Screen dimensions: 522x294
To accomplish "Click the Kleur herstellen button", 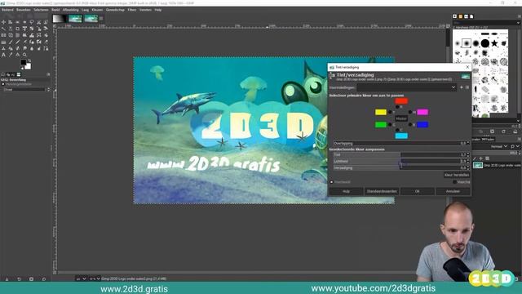I will click(x=457, y=175).
